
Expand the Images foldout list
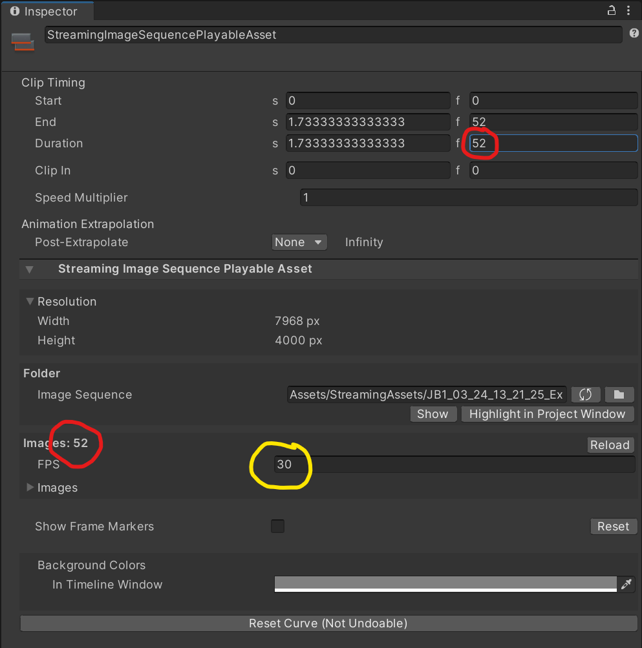30,488
